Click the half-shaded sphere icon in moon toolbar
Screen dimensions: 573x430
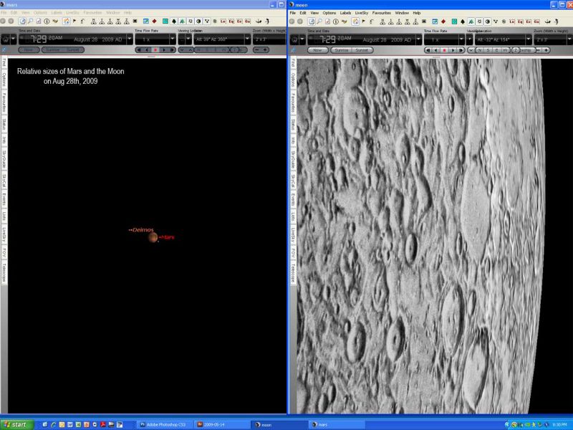[x=488, y=21]
